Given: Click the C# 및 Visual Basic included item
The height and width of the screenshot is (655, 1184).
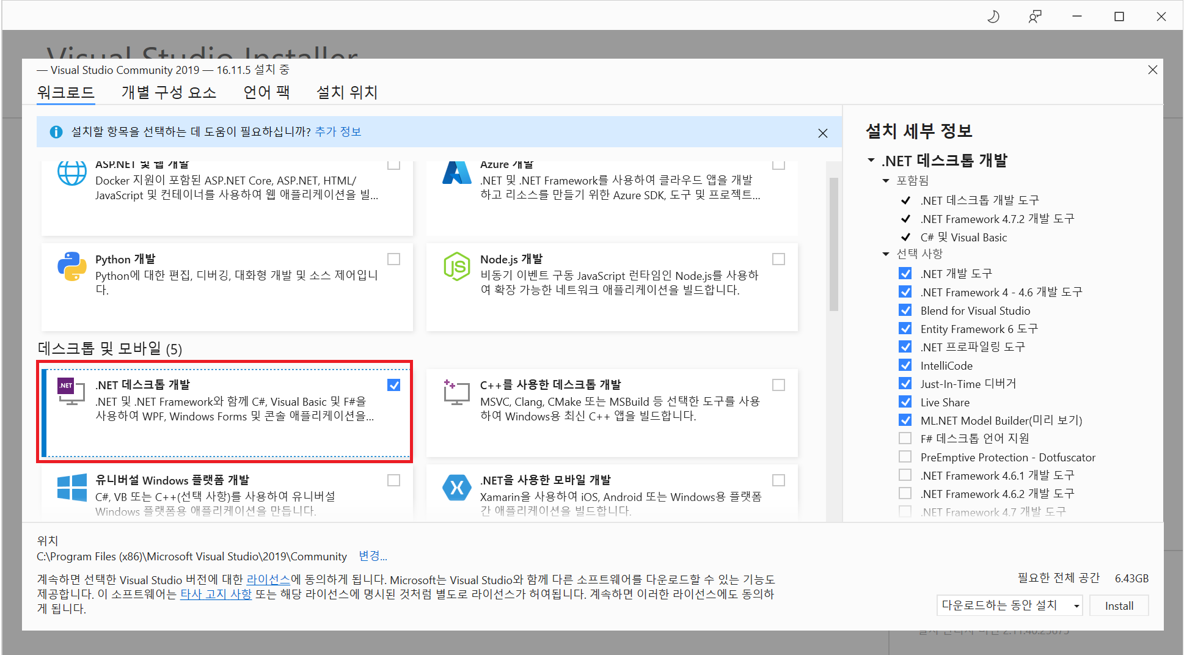Looking at the screenshot, I should (963, 237).
